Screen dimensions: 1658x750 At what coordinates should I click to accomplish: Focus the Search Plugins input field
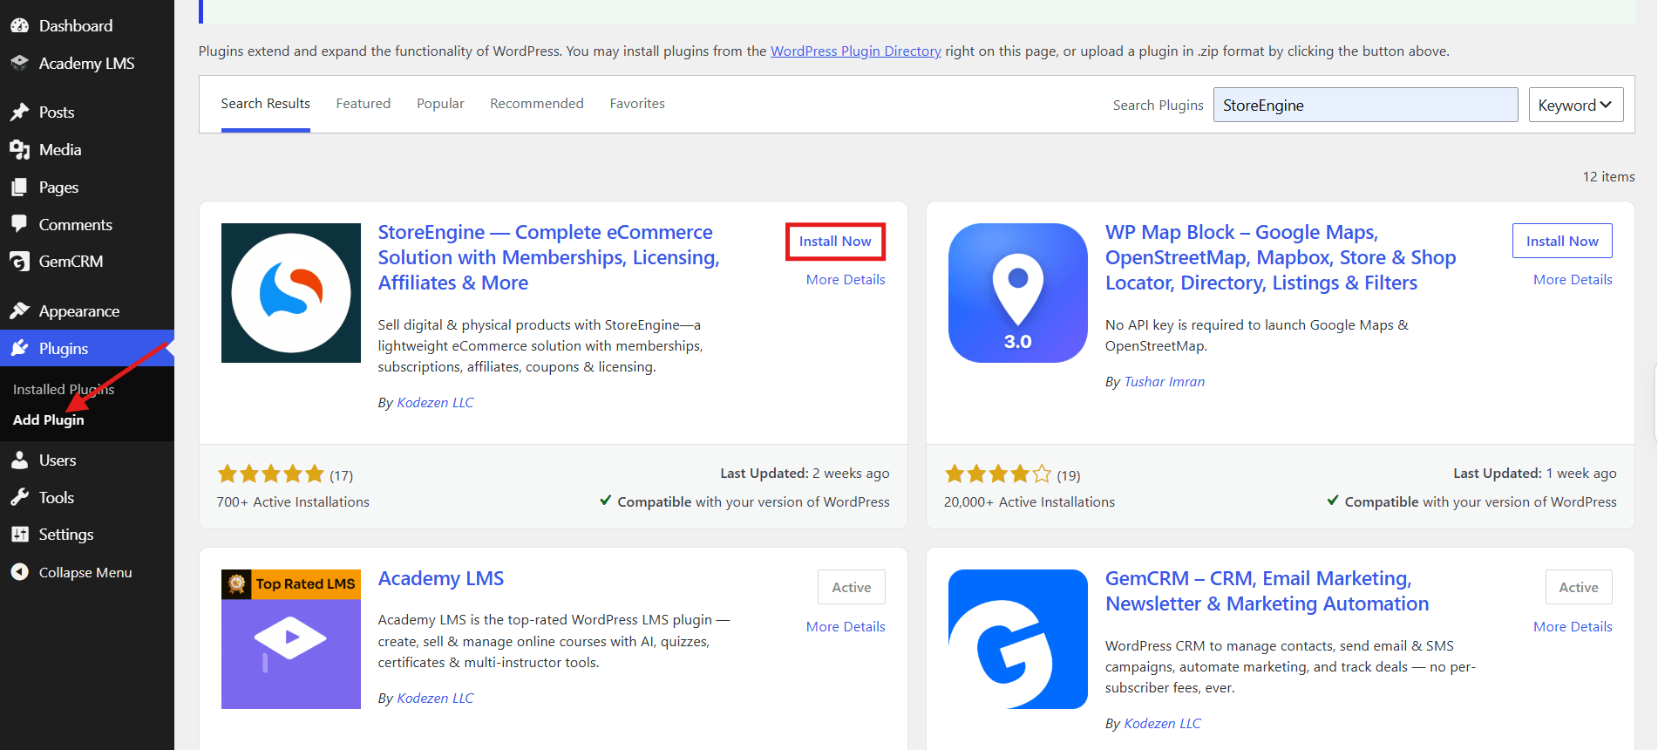tap(1365, 105)
